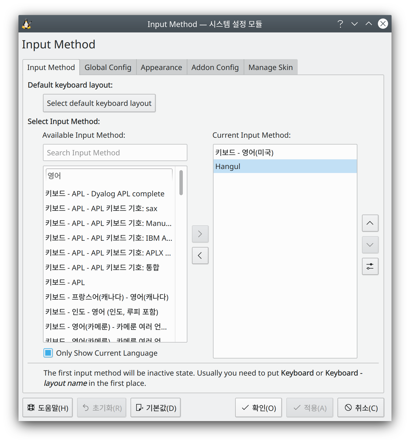Select 인도 - 영어 (인도, 루피 포함) entry
The image size is (410, 443).
[109, 312]
